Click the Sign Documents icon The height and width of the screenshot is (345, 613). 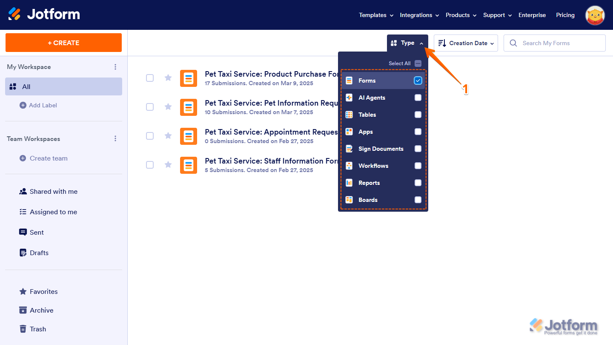(349, 148)
